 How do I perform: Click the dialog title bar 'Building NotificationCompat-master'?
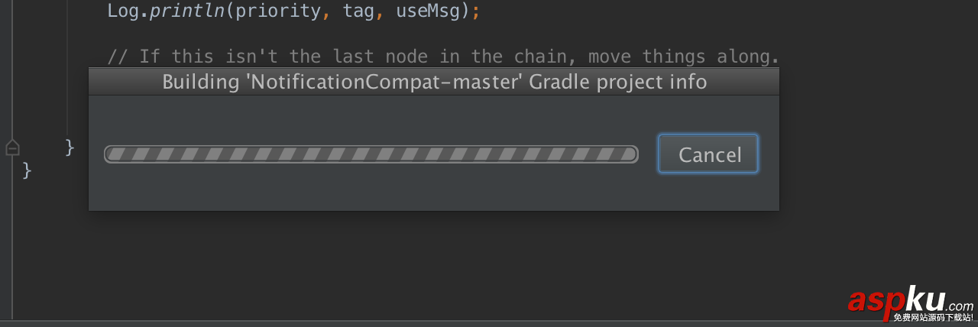click(x=434, y=82)
